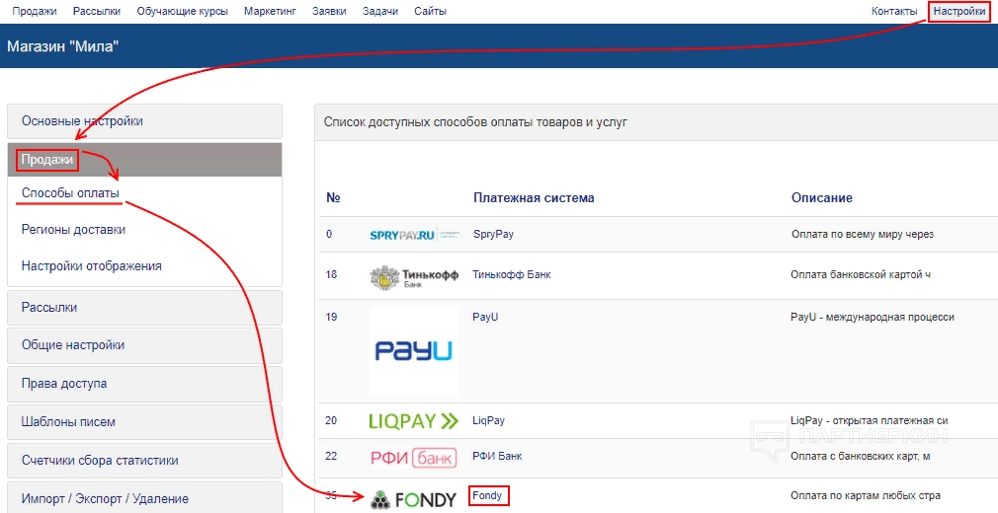Open the Сайты menu item
The image size is (998, 513).
(430, 11)
